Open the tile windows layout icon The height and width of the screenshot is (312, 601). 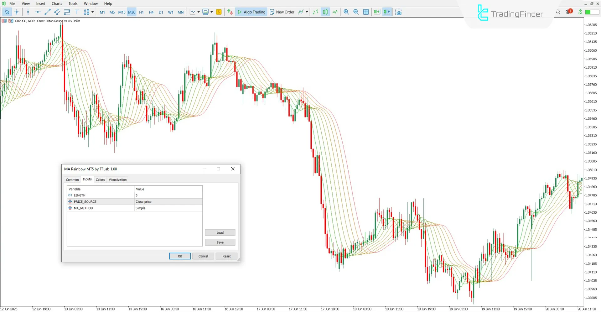tap(366, 12)
